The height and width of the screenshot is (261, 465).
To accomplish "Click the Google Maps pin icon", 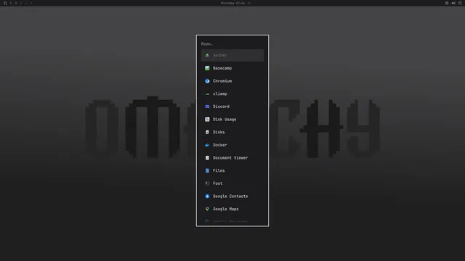I will coord(207,209).
